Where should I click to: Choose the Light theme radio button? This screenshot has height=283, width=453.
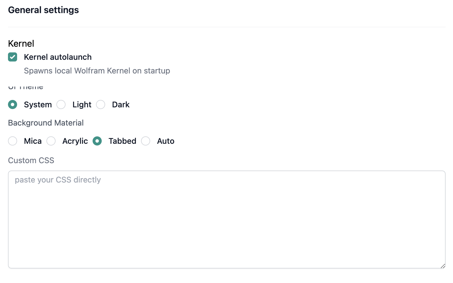(61, 104)
